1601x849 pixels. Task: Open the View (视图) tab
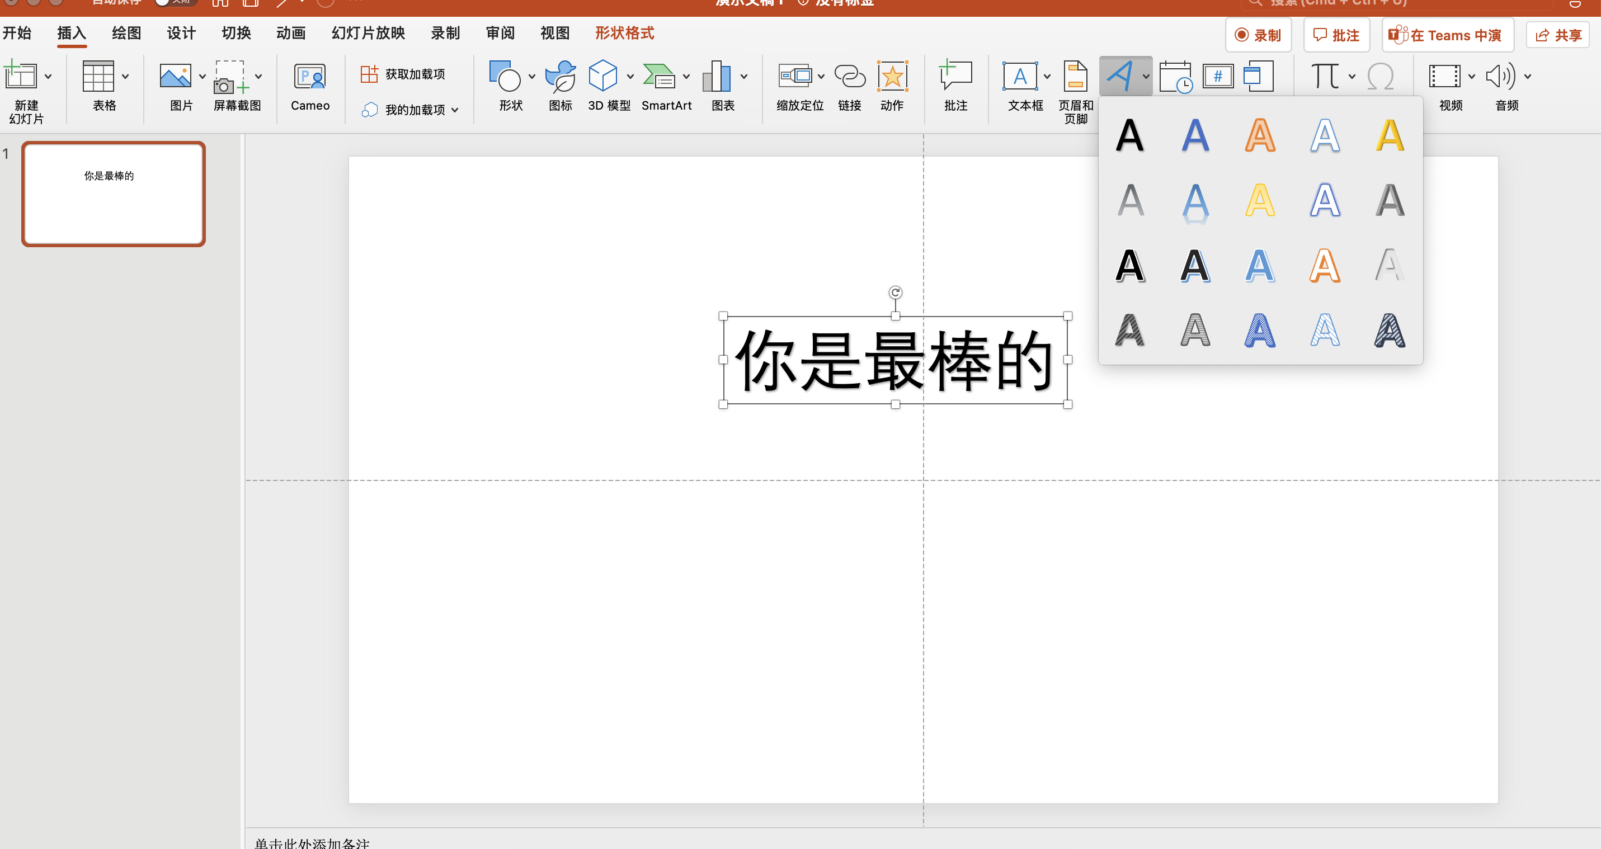tap(554, 32)
